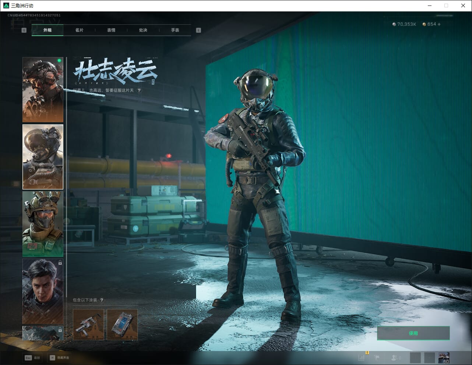This screenshot has height=365, width=472.
Task: Click the transparent case item icon
Action: pyautogui.click(x=122, y=325)
